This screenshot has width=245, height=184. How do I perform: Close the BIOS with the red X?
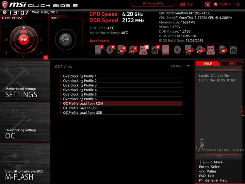[238, 5]
